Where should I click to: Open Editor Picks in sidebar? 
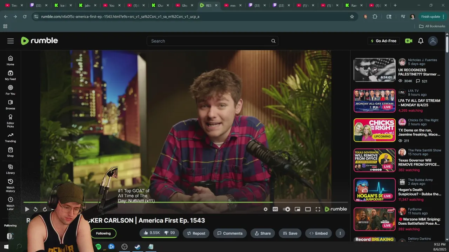(10, 120)
